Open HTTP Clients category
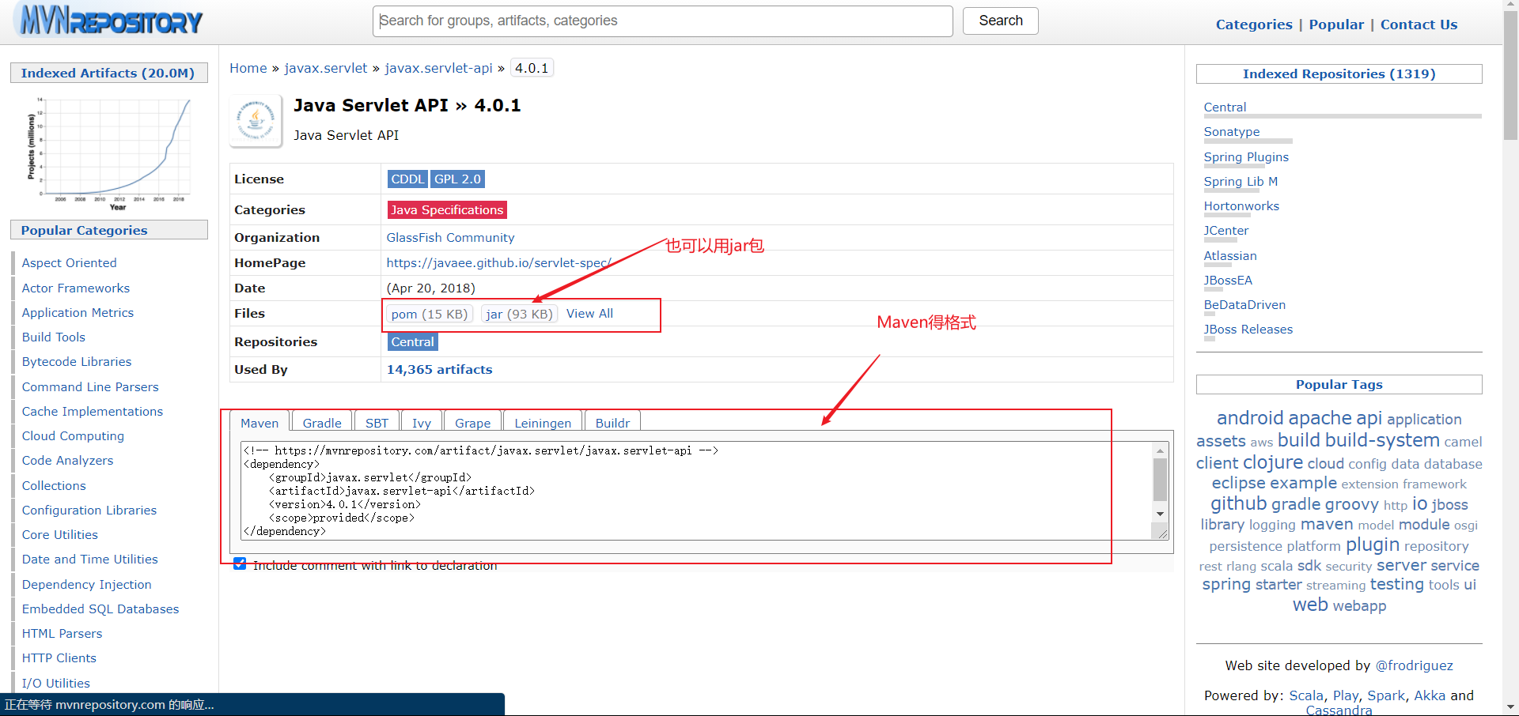Image resolution: width=1519 pixels, height=716 pixels. click(x=59, y=658)
